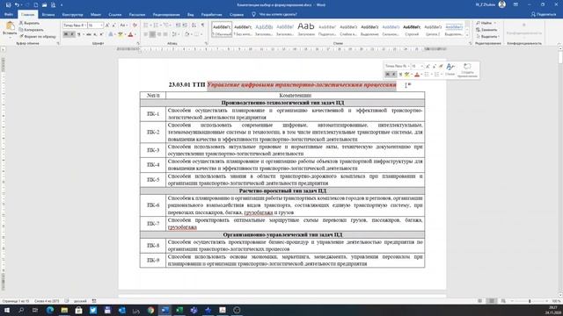Open the Change Case (Aa) dropdown

coord(123,25)
